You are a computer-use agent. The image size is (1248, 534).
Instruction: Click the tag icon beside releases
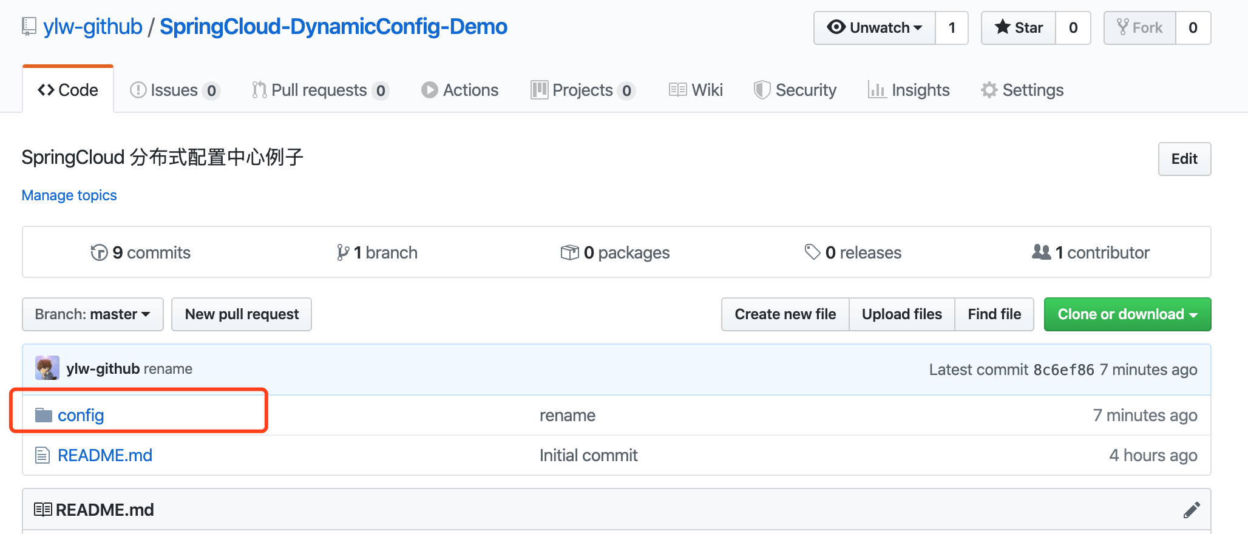[812, 252]
